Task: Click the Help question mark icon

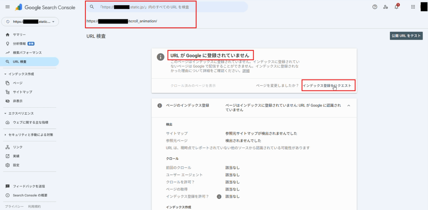Action: 375,7
